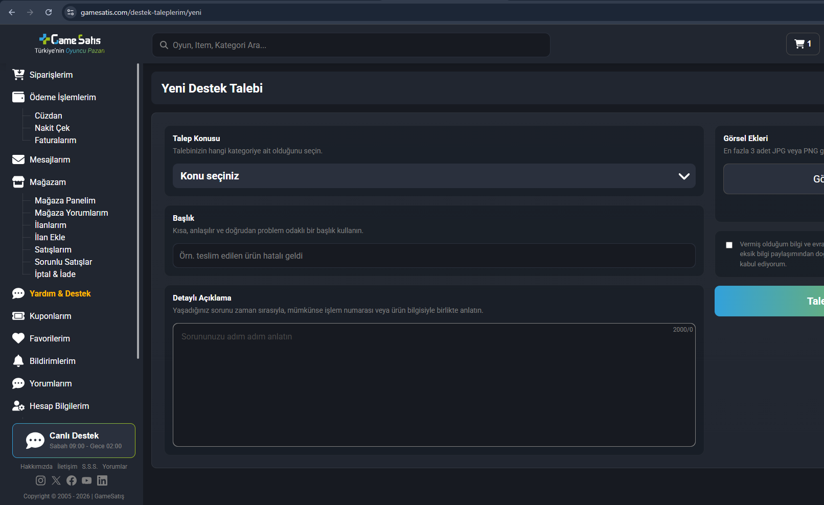824x505 pixels.
Task: Open İlanlarım in sidebar
Action: 51,225
